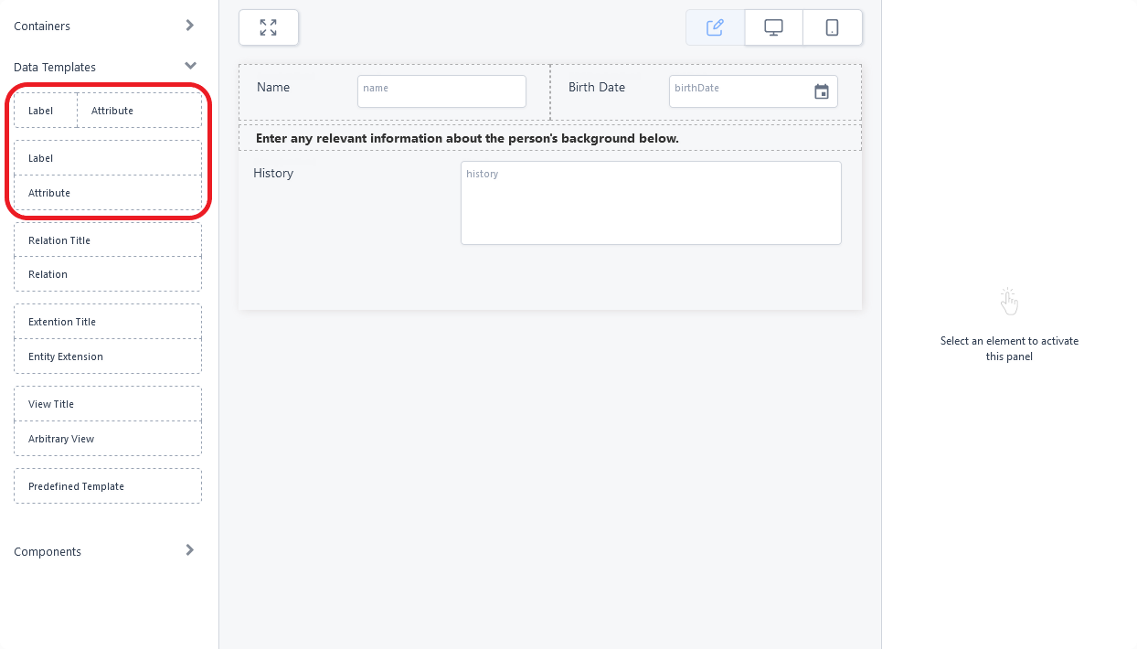
Task: Select mobile preview phone icon
Action: 832,27
